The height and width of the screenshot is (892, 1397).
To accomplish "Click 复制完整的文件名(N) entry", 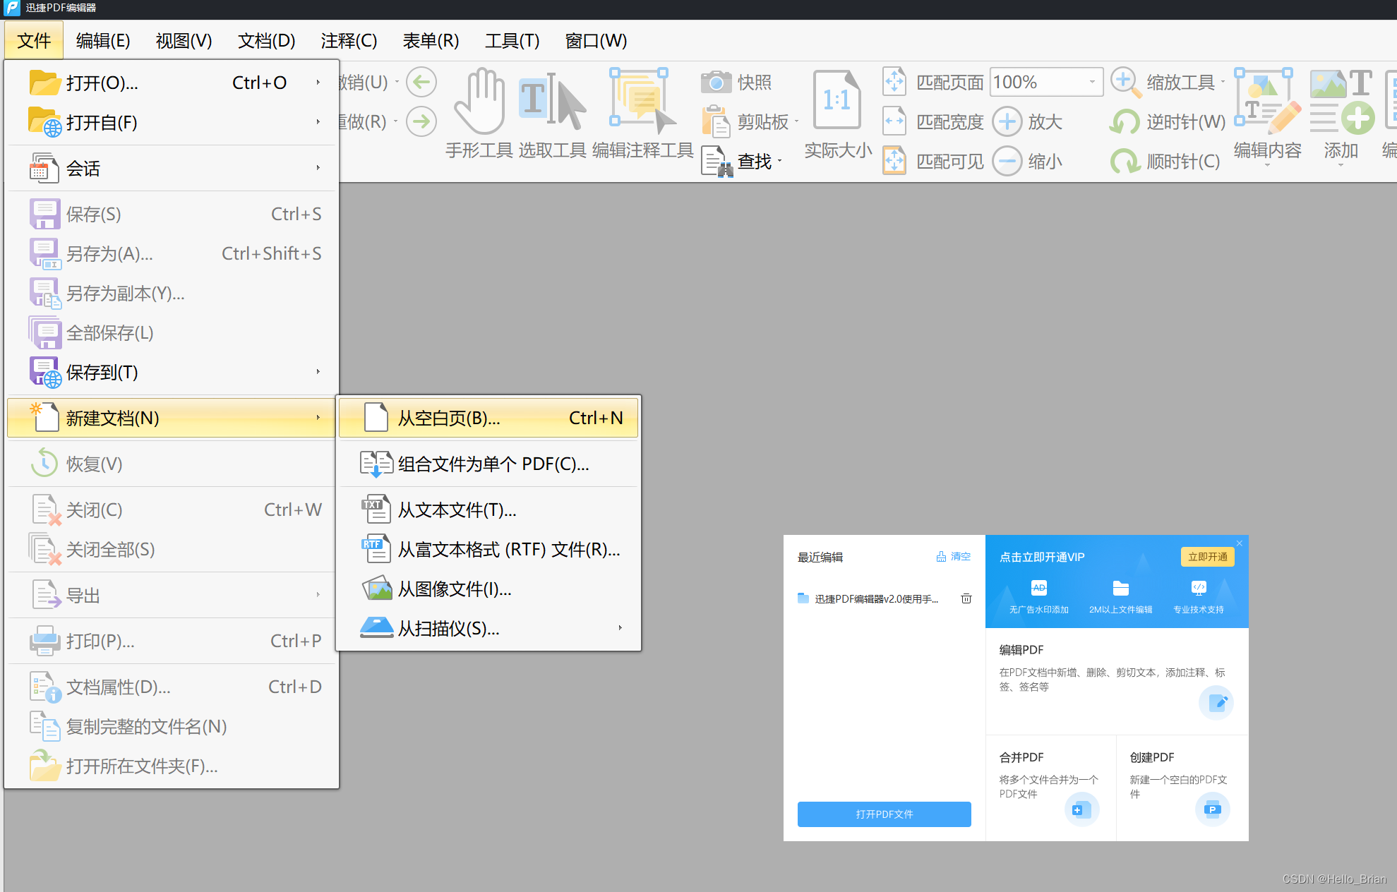I will (x=171, y=726).
